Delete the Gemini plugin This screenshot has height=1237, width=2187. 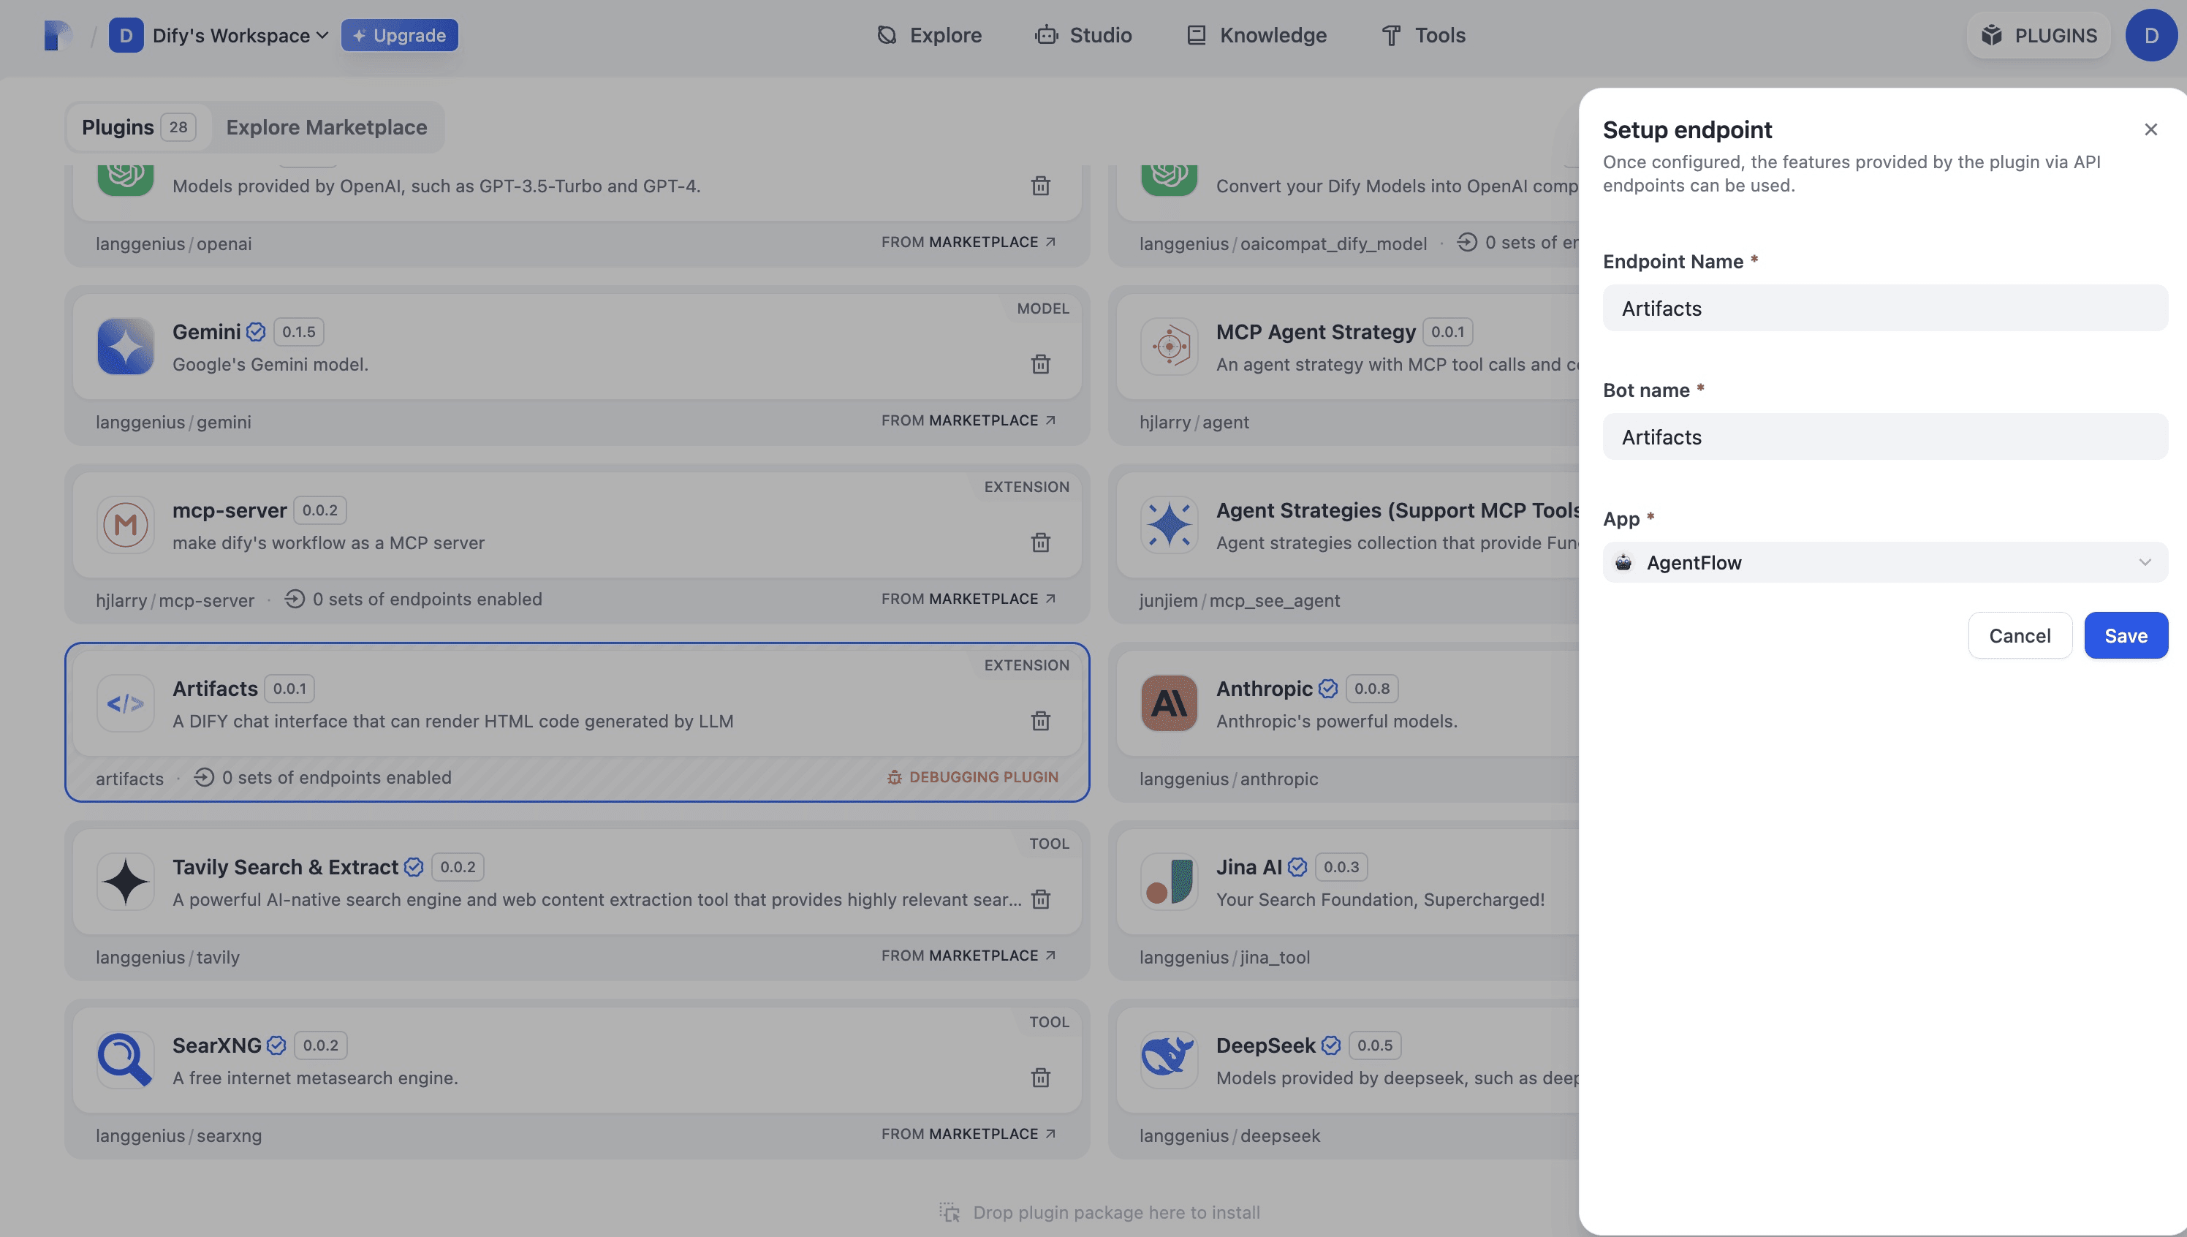[x=1040, y=365]
